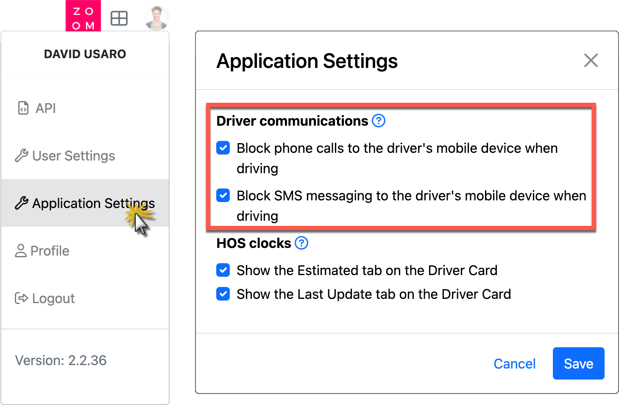619x405 pixels.
Task: Select API menu item
Action: 85,108
